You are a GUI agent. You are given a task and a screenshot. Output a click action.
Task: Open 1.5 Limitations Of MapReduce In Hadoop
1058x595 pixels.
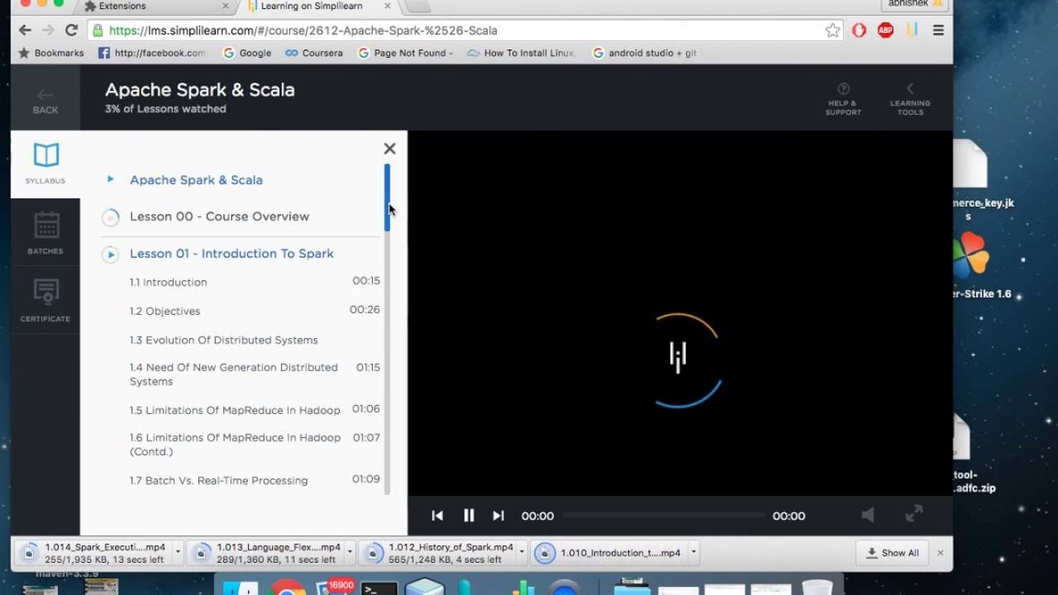pyautogui.click(x=235, y=410)
